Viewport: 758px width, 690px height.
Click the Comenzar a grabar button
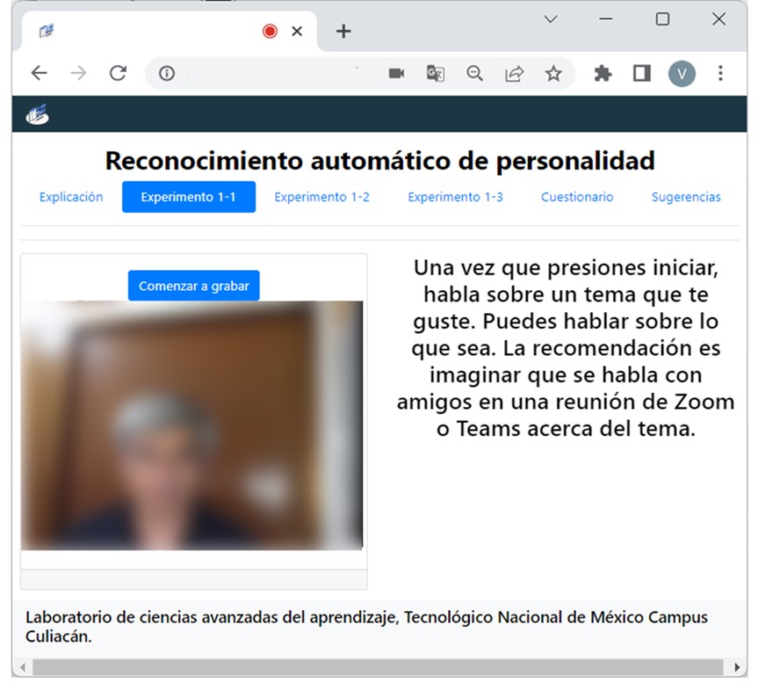pyautogui.click(x=194, y=286)
